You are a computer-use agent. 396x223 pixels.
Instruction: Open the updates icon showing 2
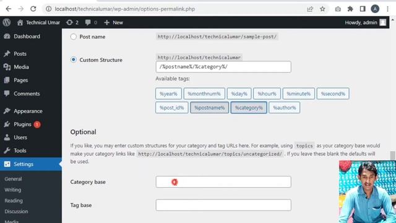point(72,22)
